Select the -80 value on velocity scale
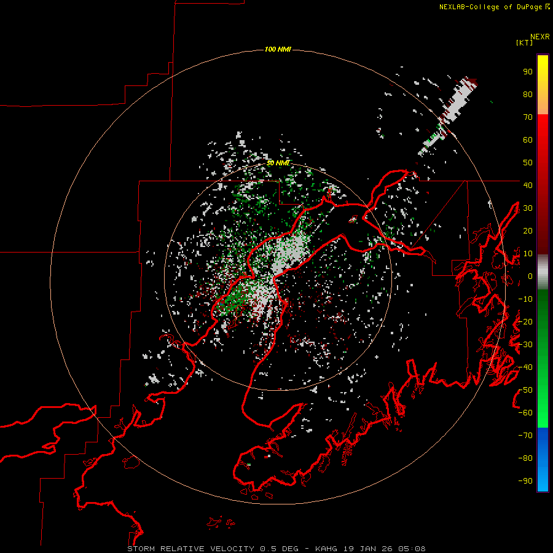 pyautogui.click(x=525, y=458)
